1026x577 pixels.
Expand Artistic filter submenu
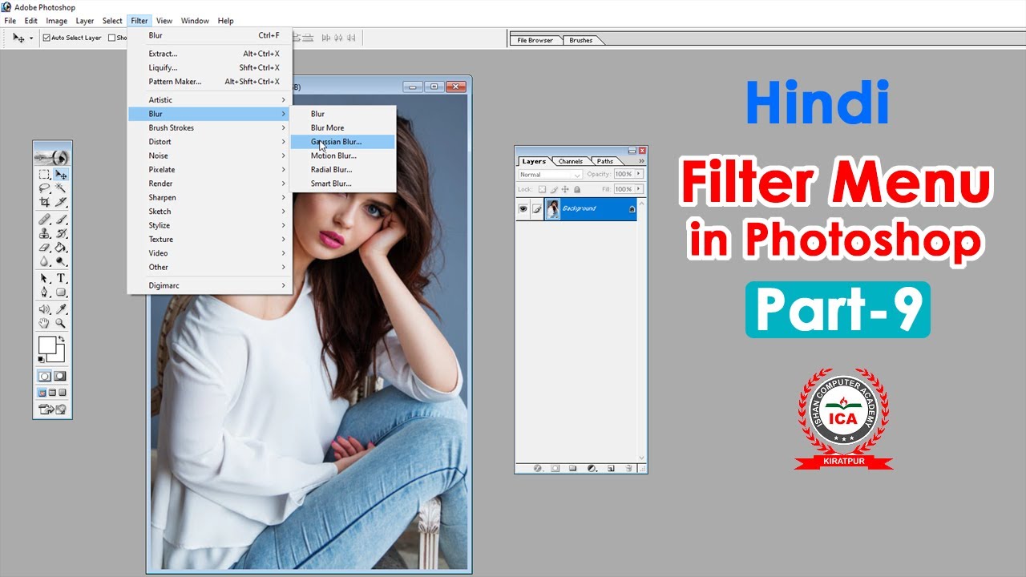(x=210, y=100)
